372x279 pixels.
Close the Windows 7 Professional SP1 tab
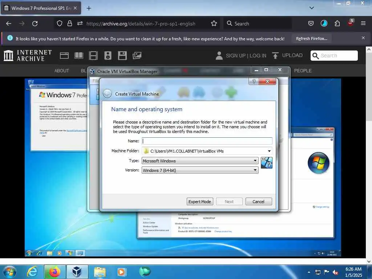[x=75, y=8]
